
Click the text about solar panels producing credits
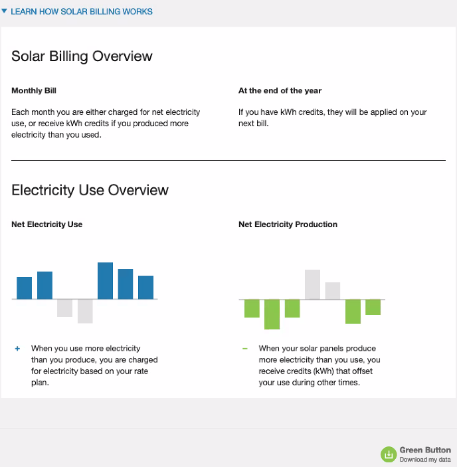(319, 365)
